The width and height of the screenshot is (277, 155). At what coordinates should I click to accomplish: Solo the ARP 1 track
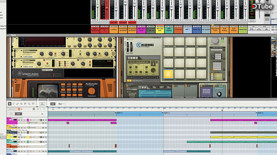[22, 151]
